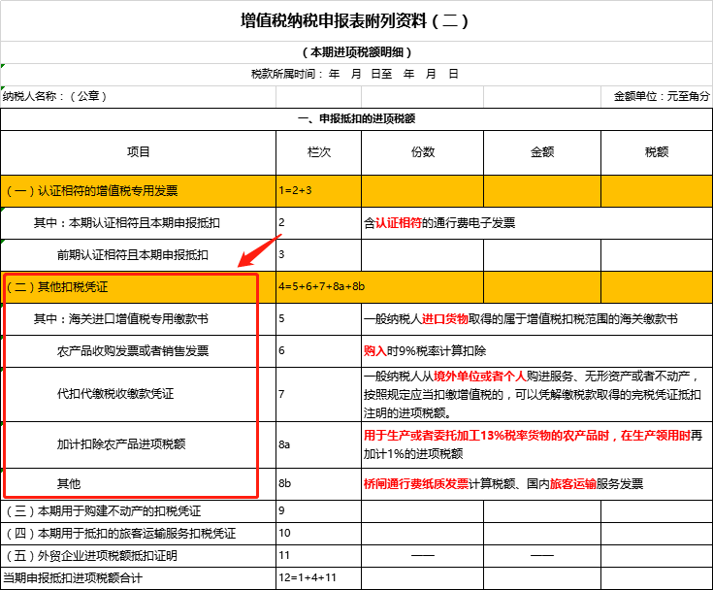713x590 pixels.
Task: Click the empty 税额 cell in row 3
Action: 657,255
